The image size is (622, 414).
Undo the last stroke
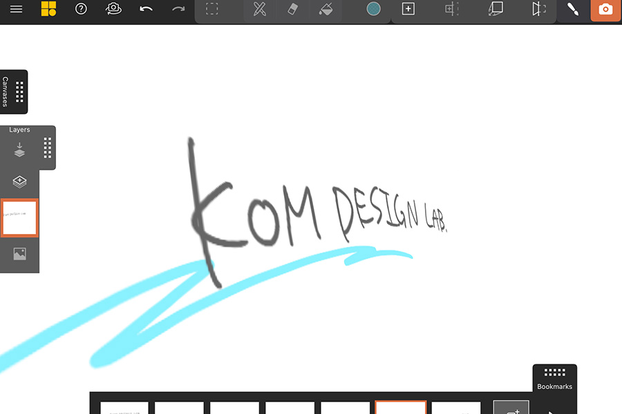(x=146, y=10)
